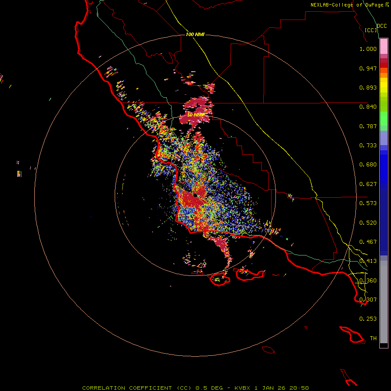Select the light pink segment at color bar top
This screenshot has width=391, height=391.
[x=384, y=46]
